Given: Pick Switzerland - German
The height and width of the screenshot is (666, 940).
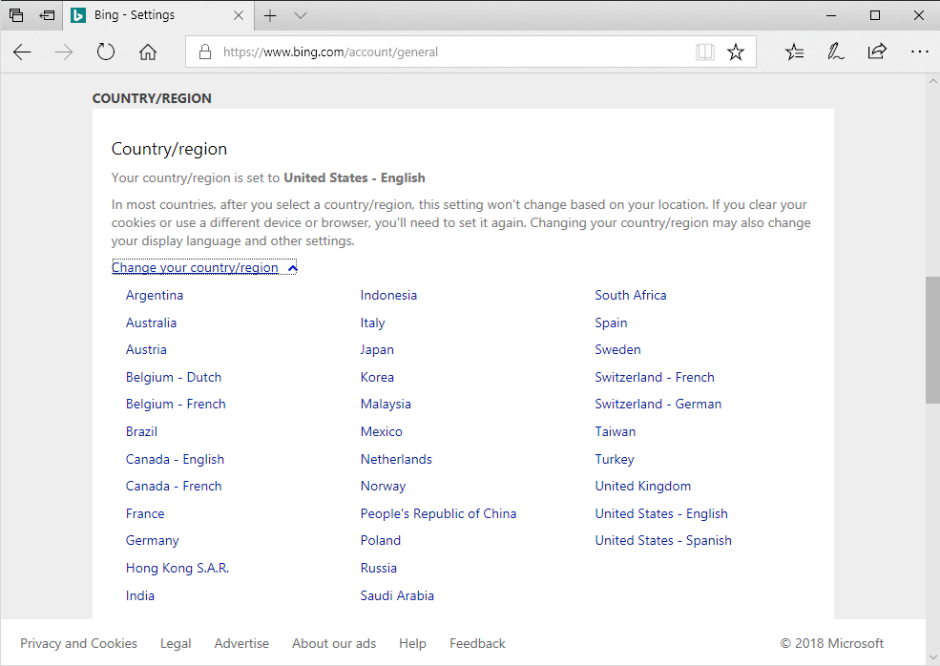Looking at the screenshot, I should (x=658, y=404).
